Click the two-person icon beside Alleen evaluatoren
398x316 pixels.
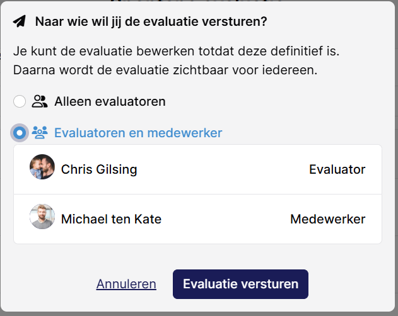pyautogui.click(x=40, y=101)
